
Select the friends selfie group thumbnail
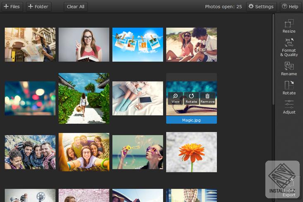(84, 152)
